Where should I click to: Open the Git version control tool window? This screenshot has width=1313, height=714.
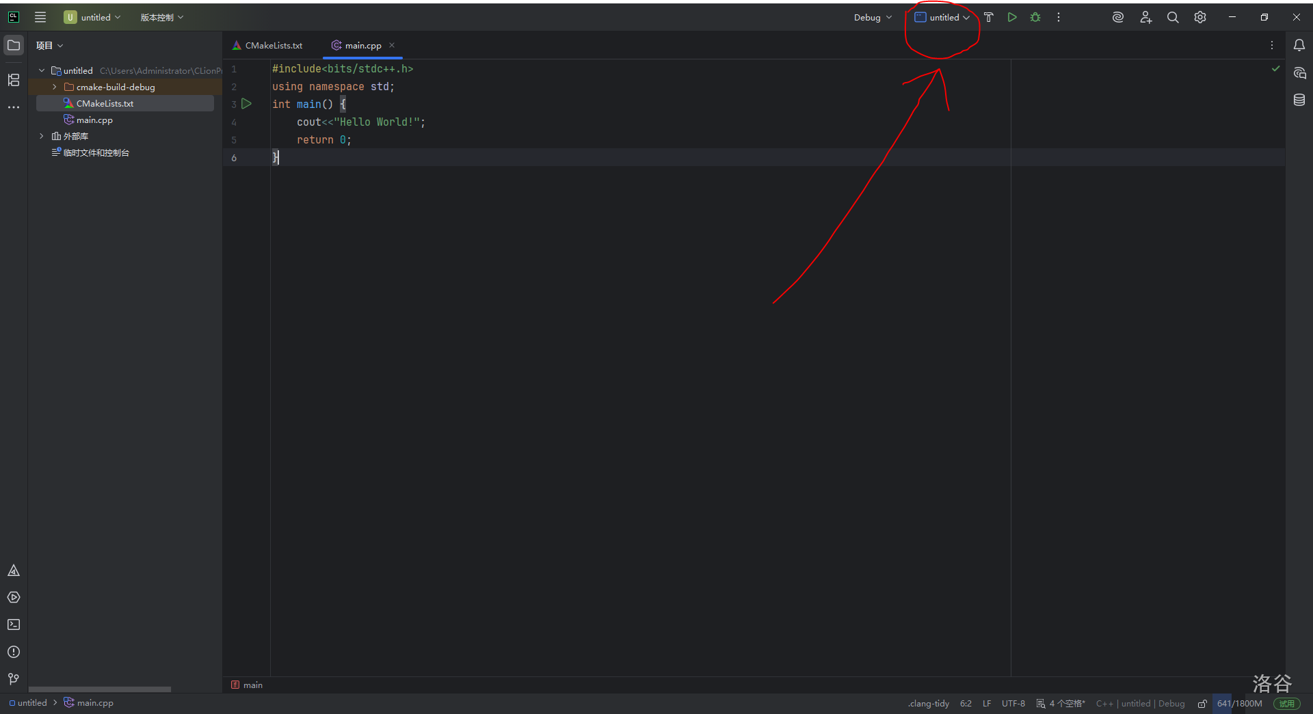pos(14,678)
